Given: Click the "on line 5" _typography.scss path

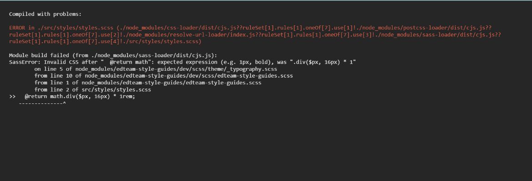Looking at the screenshot, I should point(156,69).
